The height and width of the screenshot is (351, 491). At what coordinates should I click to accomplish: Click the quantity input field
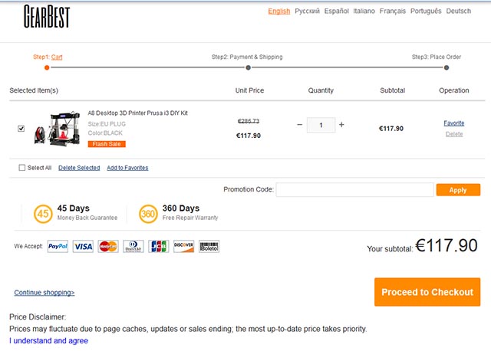pos(321,125)
